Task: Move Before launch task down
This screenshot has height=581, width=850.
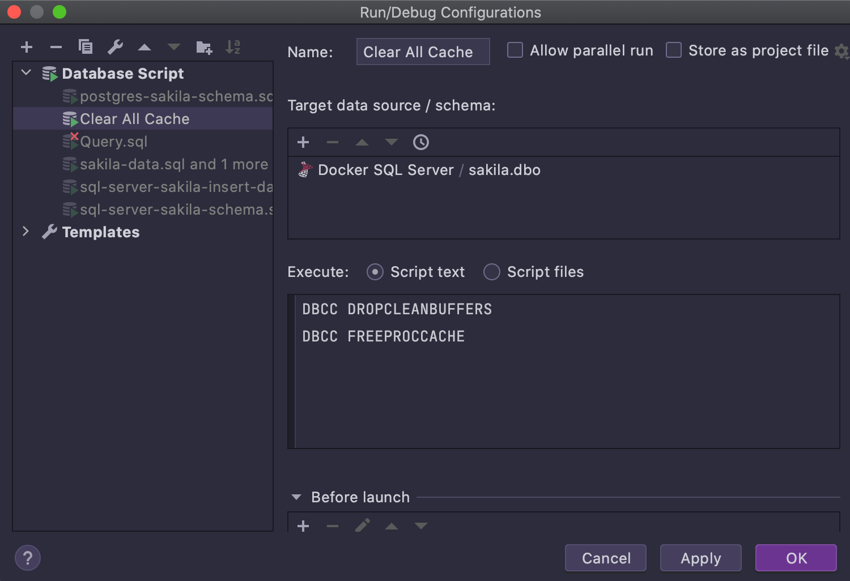Action: pos(421,526)
